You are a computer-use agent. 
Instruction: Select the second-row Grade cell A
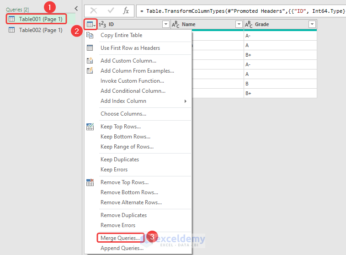[280, 45]
